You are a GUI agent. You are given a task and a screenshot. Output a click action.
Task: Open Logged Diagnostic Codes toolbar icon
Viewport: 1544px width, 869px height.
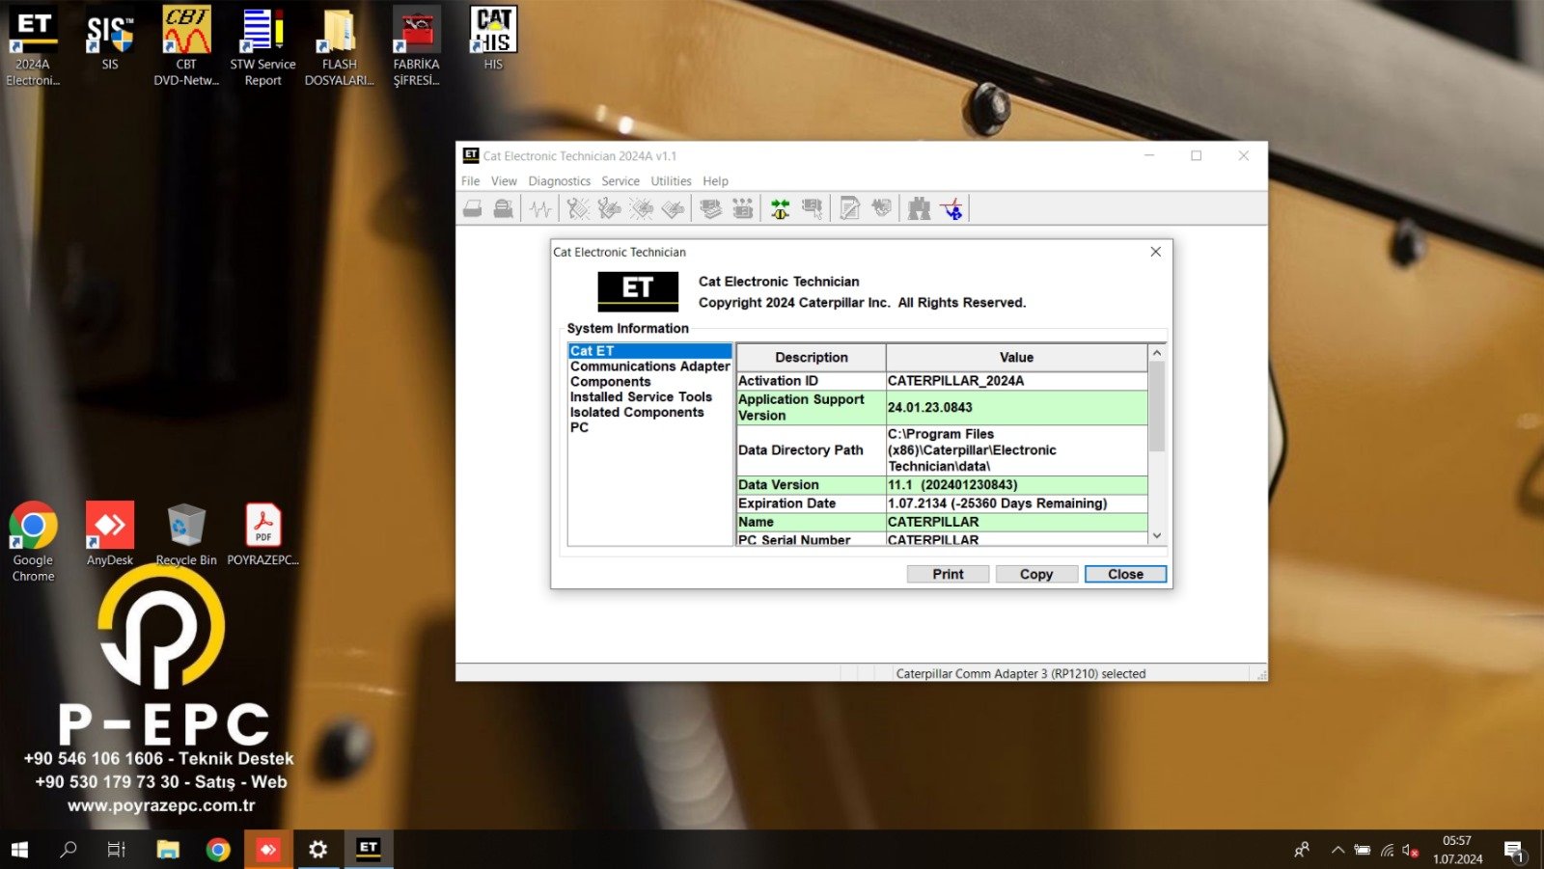tap(610, 208)
